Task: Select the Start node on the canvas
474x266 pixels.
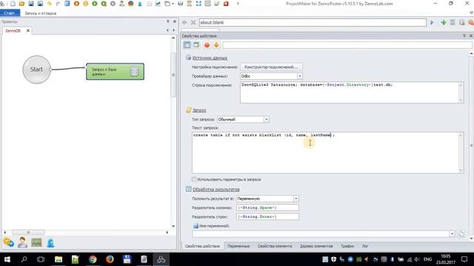Action: click(x=36, y=69)
